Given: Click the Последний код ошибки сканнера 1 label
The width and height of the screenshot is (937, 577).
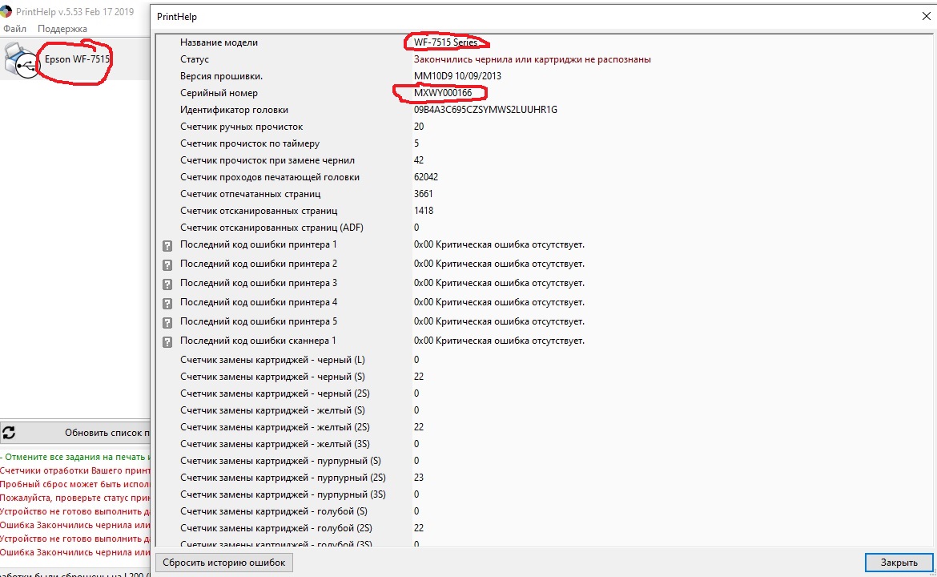Looking at the screenshot, I should pyautogui.click(x=258, y=341).
